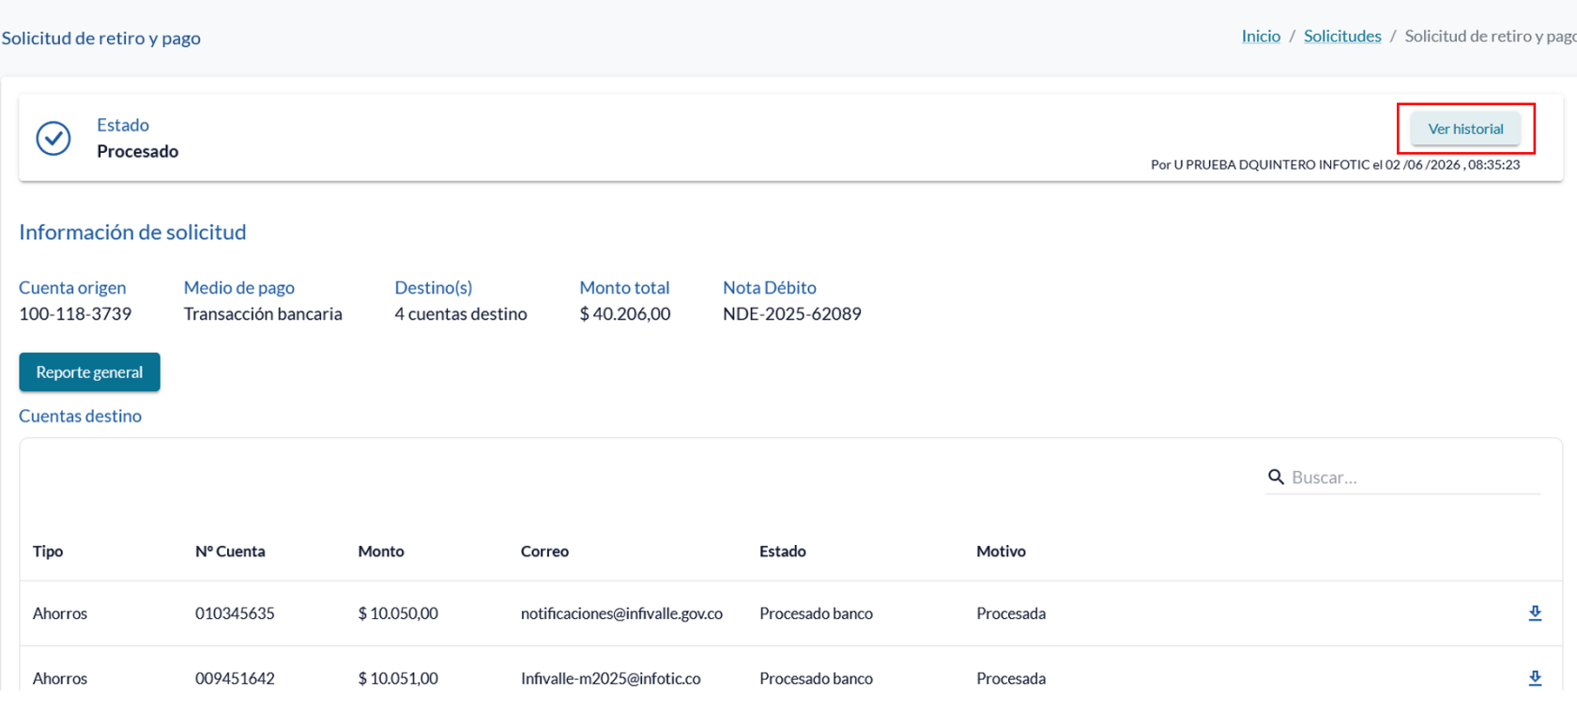Click Monto total value $ 40.206,00

coord(625,314)
